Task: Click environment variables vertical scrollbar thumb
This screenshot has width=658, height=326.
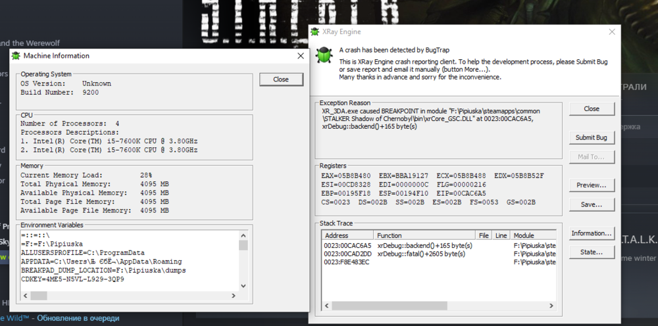Action: click(243, 246)
